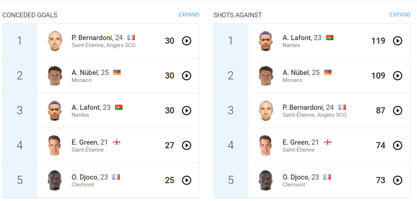Play P. Bernardoni's conceded goals video
Viewport: 417px width, 201px height.
click(186, 41)
